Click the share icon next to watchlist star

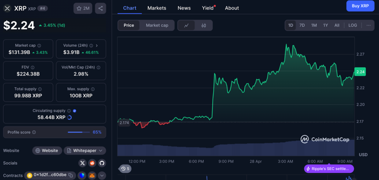pyautogui.click(x=101, y=8)
